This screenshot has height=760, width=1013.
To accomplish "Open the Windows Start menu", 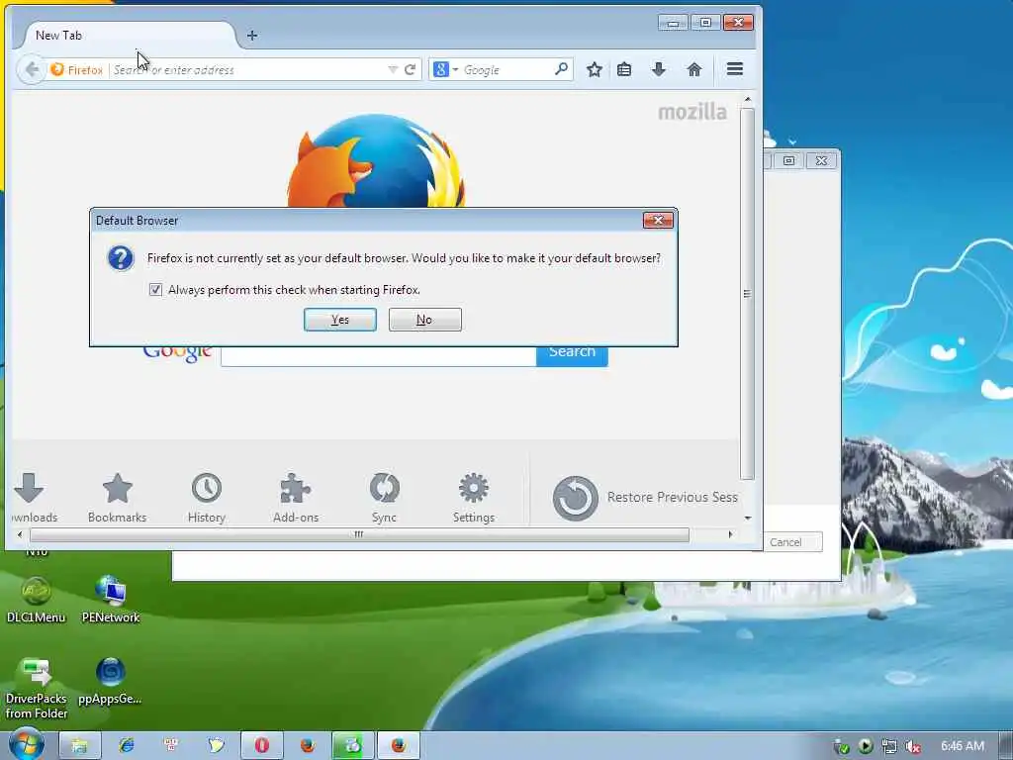I will pyautogui.click(x=26, y=745).
